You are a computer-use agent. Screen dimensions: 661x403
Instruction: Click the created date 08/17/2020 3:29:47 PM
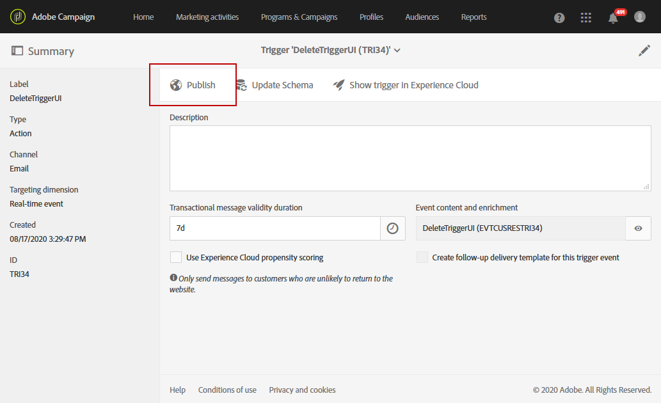(x=47, y=239)
